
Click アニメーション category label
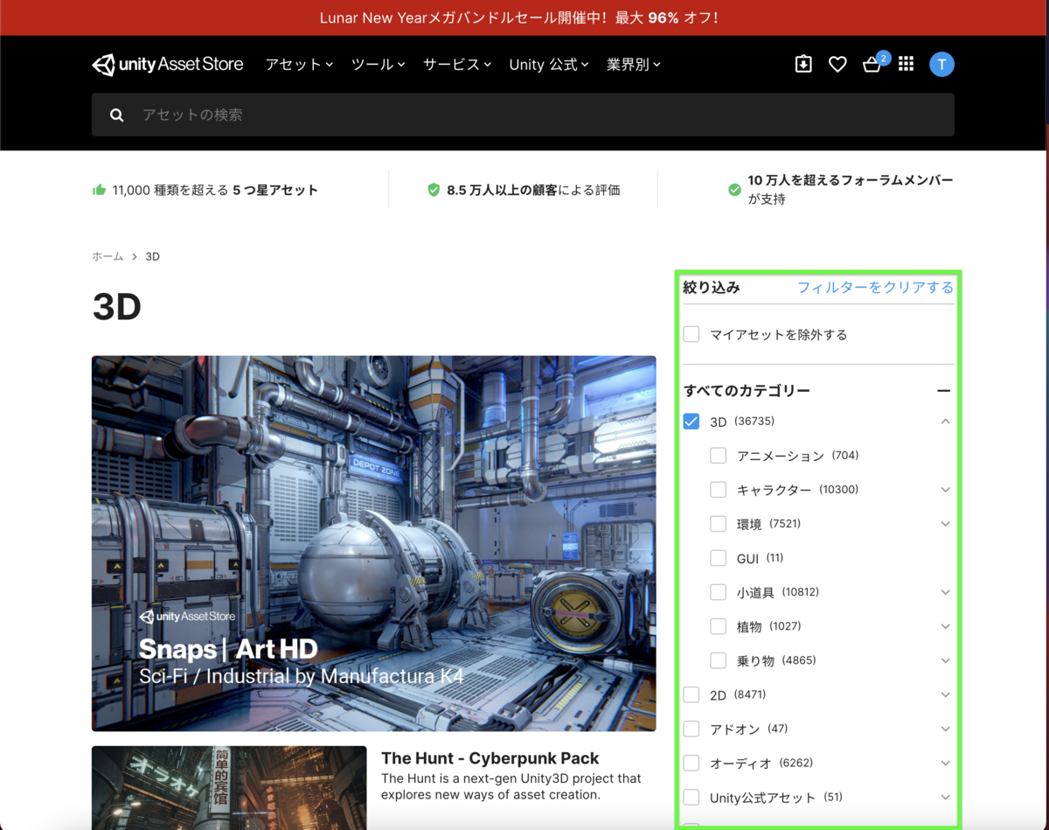pyautogui.click(x=781, y=456)
